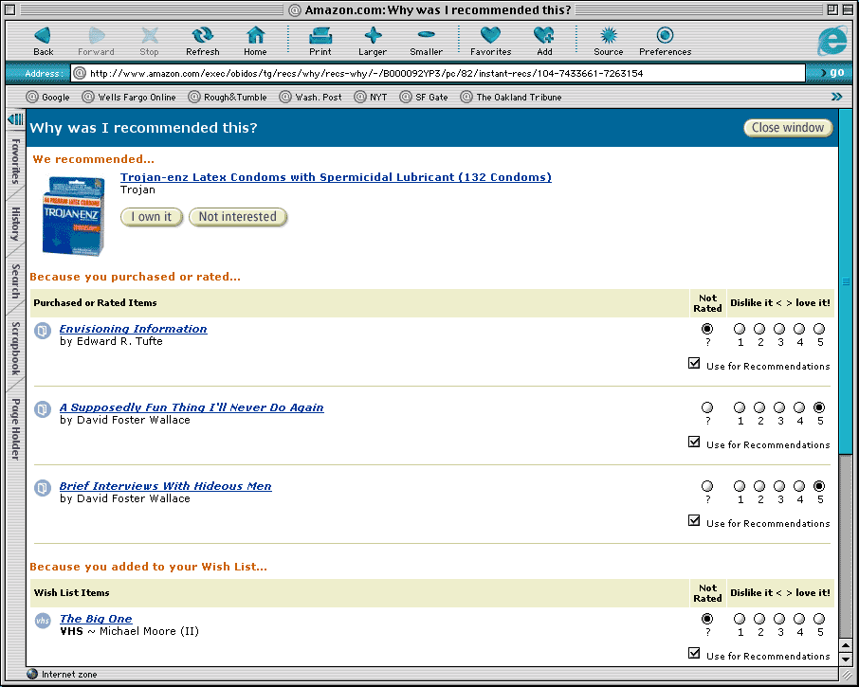This screenshot has height=687, width=859.
Task: Open Preferences toolbar icon
Action: (665, 36)
